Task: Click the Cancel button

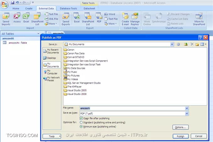Action: click(199, 136)
